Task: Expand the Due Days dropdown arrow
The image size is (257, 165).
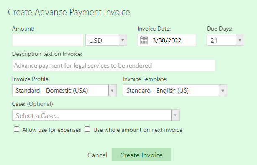Action: pos(240,40)
